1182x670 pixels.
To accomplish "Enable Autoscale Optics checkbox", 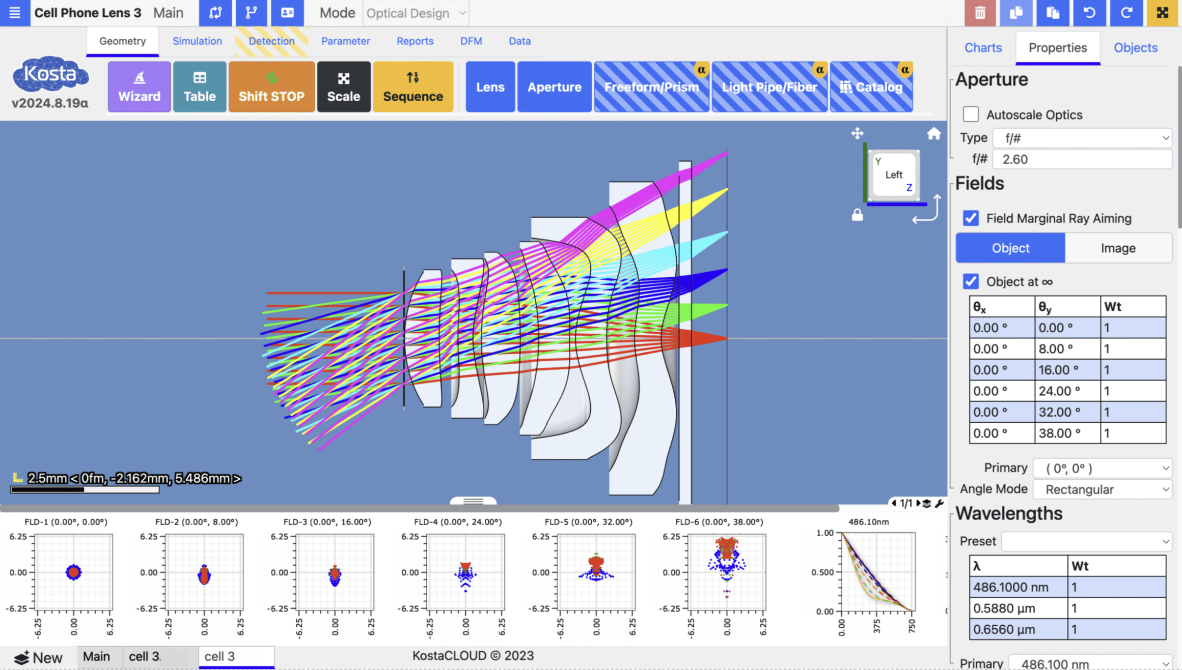I will [971, 114].
